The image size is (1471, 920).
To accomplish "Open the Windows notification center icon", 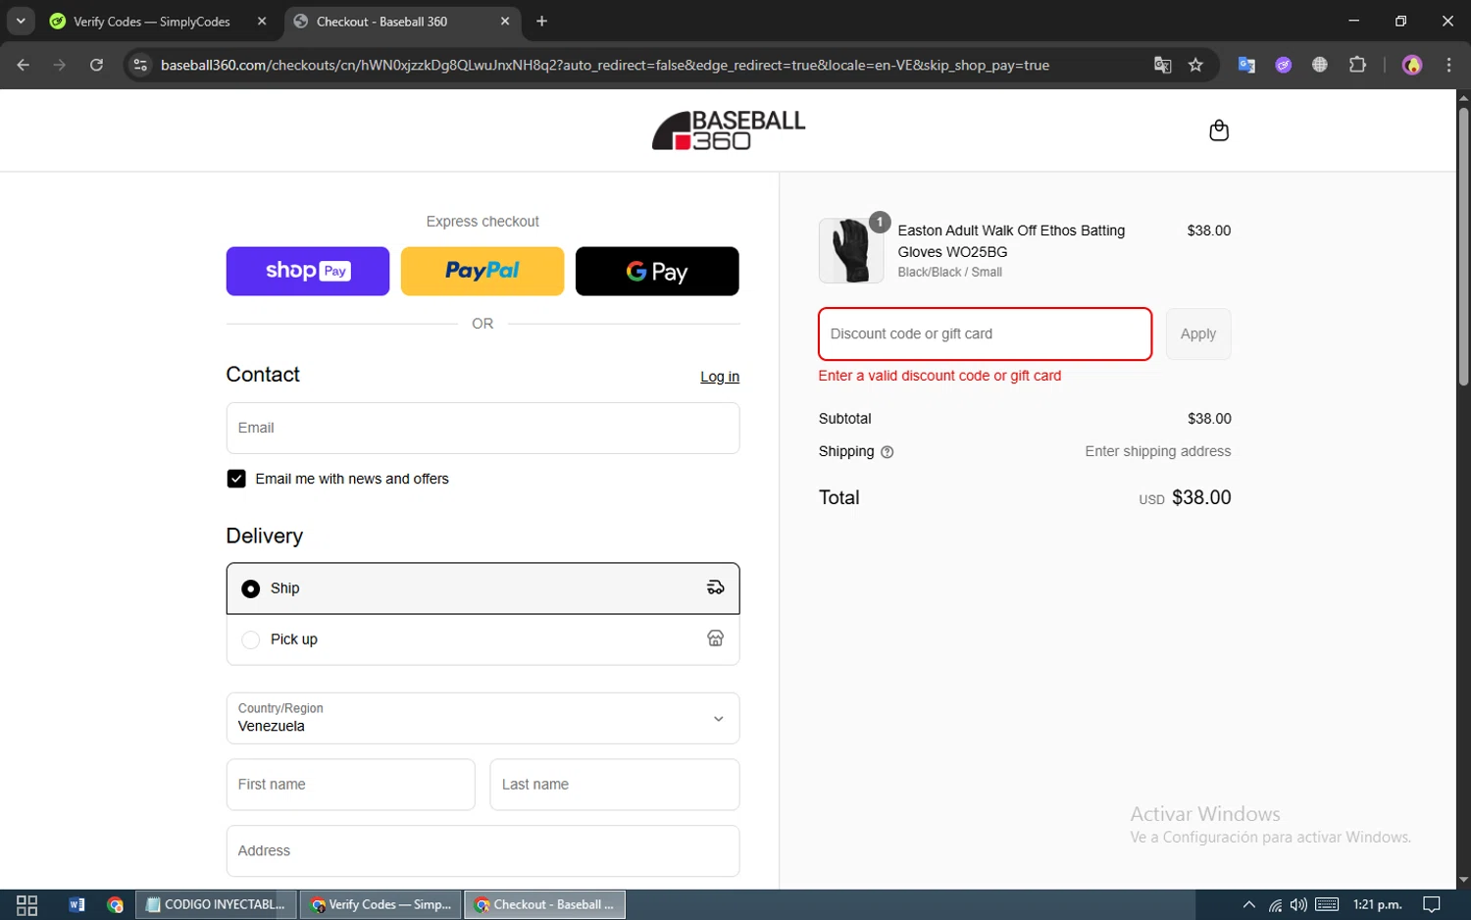I will point(1432,904).
